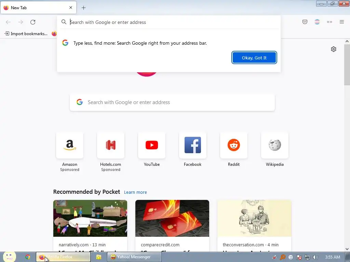Click Action Center flag tray icon

(x=299, y=257)
